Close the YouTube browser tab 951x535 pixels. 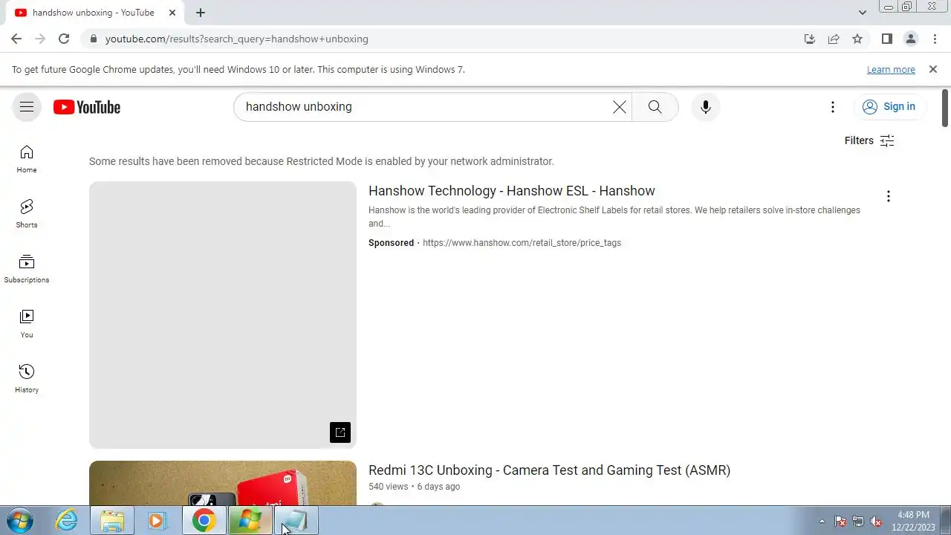(172, 13)
